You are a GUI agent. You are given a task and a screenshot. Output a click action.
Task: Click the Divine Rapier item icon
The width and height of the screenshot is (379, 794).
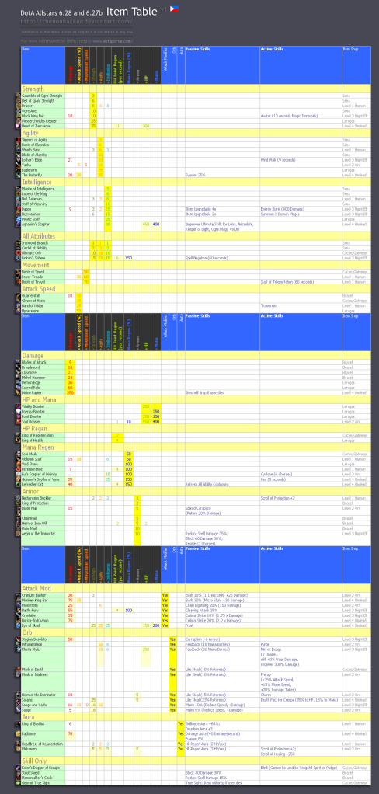coord(18,392)
